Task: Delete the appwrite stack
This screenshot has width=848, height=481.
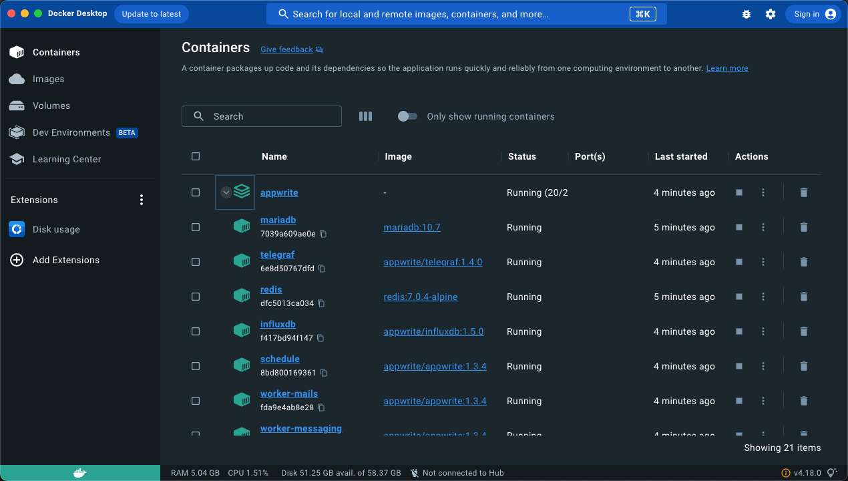Action: pyautogui.click(x=803, y=192)
